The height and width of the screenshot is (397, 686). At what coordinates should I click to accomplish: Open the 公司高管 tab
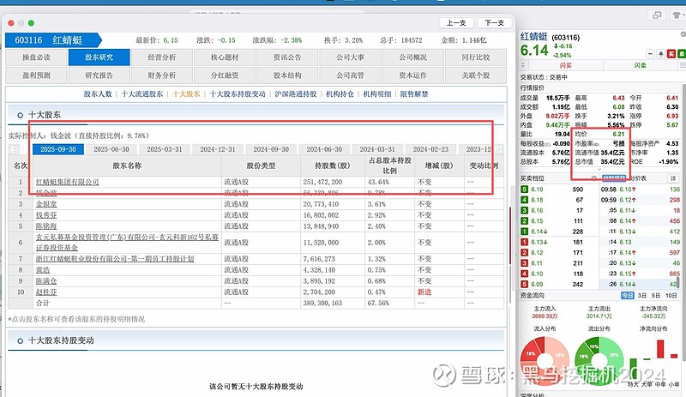point(351,75)
